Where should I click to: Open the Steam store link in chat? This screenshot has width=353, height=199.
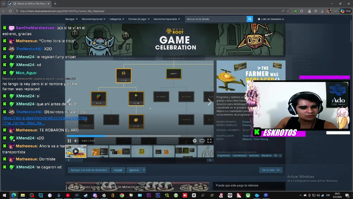(x=45, y=121)
